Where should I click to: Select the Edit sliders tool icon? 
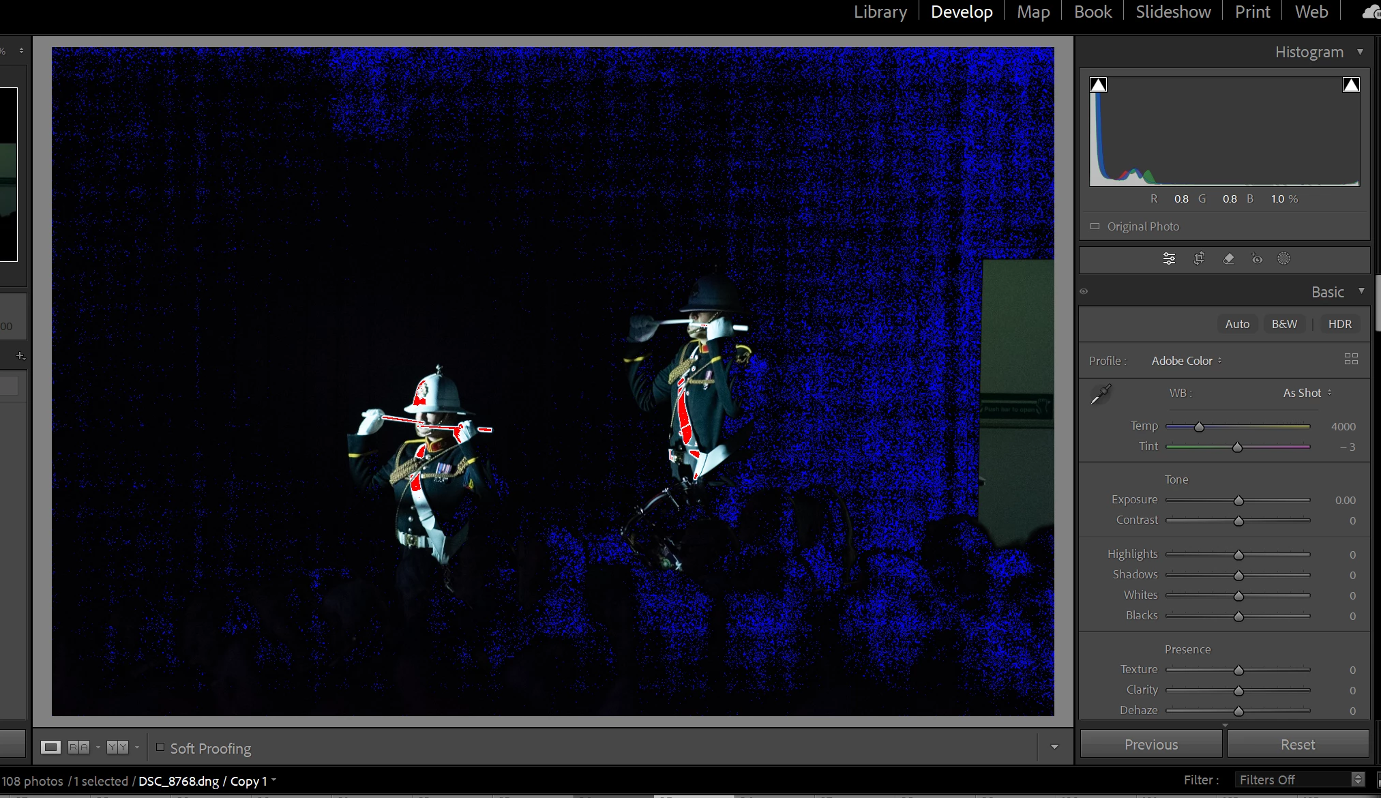coord(1169,258)
